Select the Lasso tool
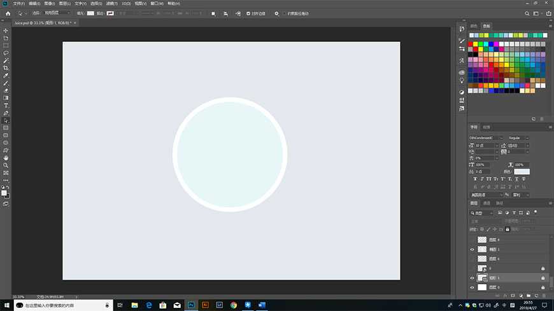 (6, 53)
